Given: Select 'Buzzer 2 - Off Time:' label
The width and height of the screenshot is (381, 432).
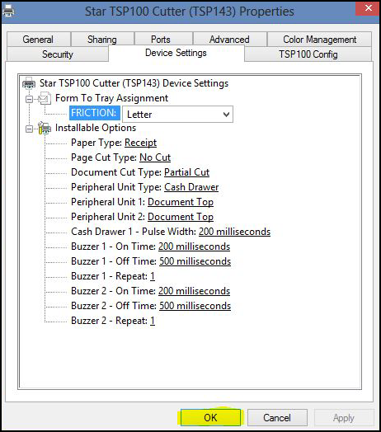Looking at the screenshot, I should pyautogui.click(x=114, y=306).
